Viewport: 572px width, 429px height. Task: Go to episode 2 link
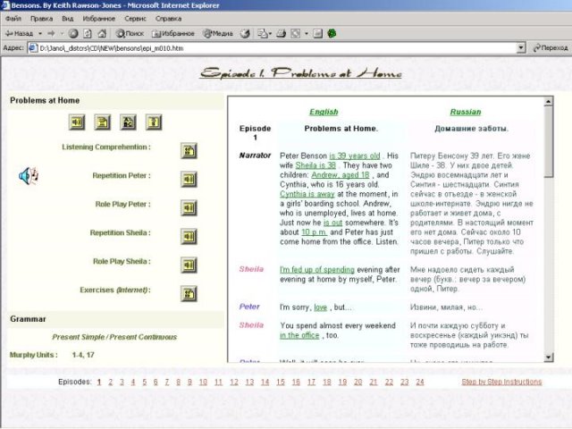point(111,382)
